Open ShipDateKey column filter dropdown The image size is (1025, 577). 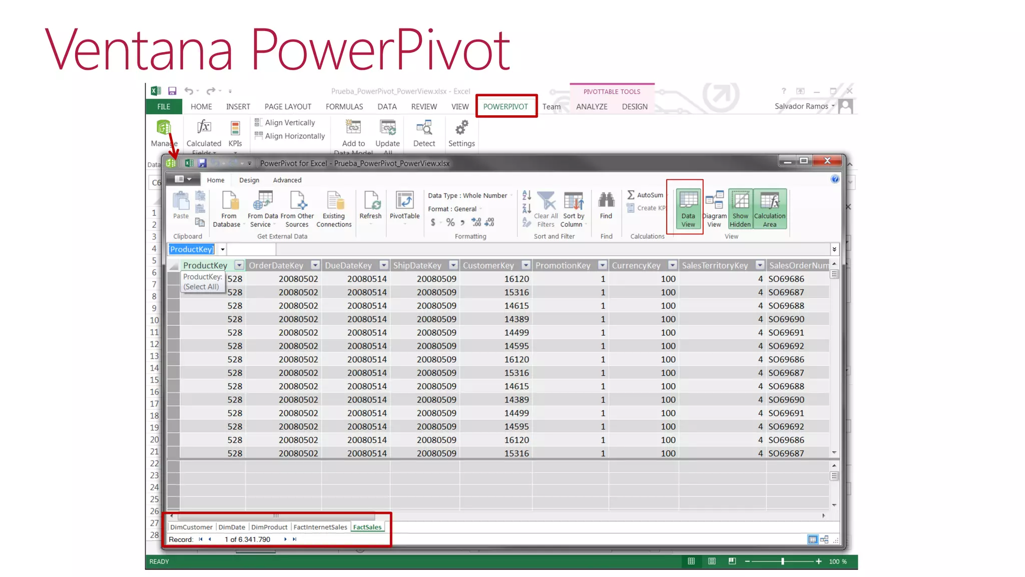tap(453, 265)
